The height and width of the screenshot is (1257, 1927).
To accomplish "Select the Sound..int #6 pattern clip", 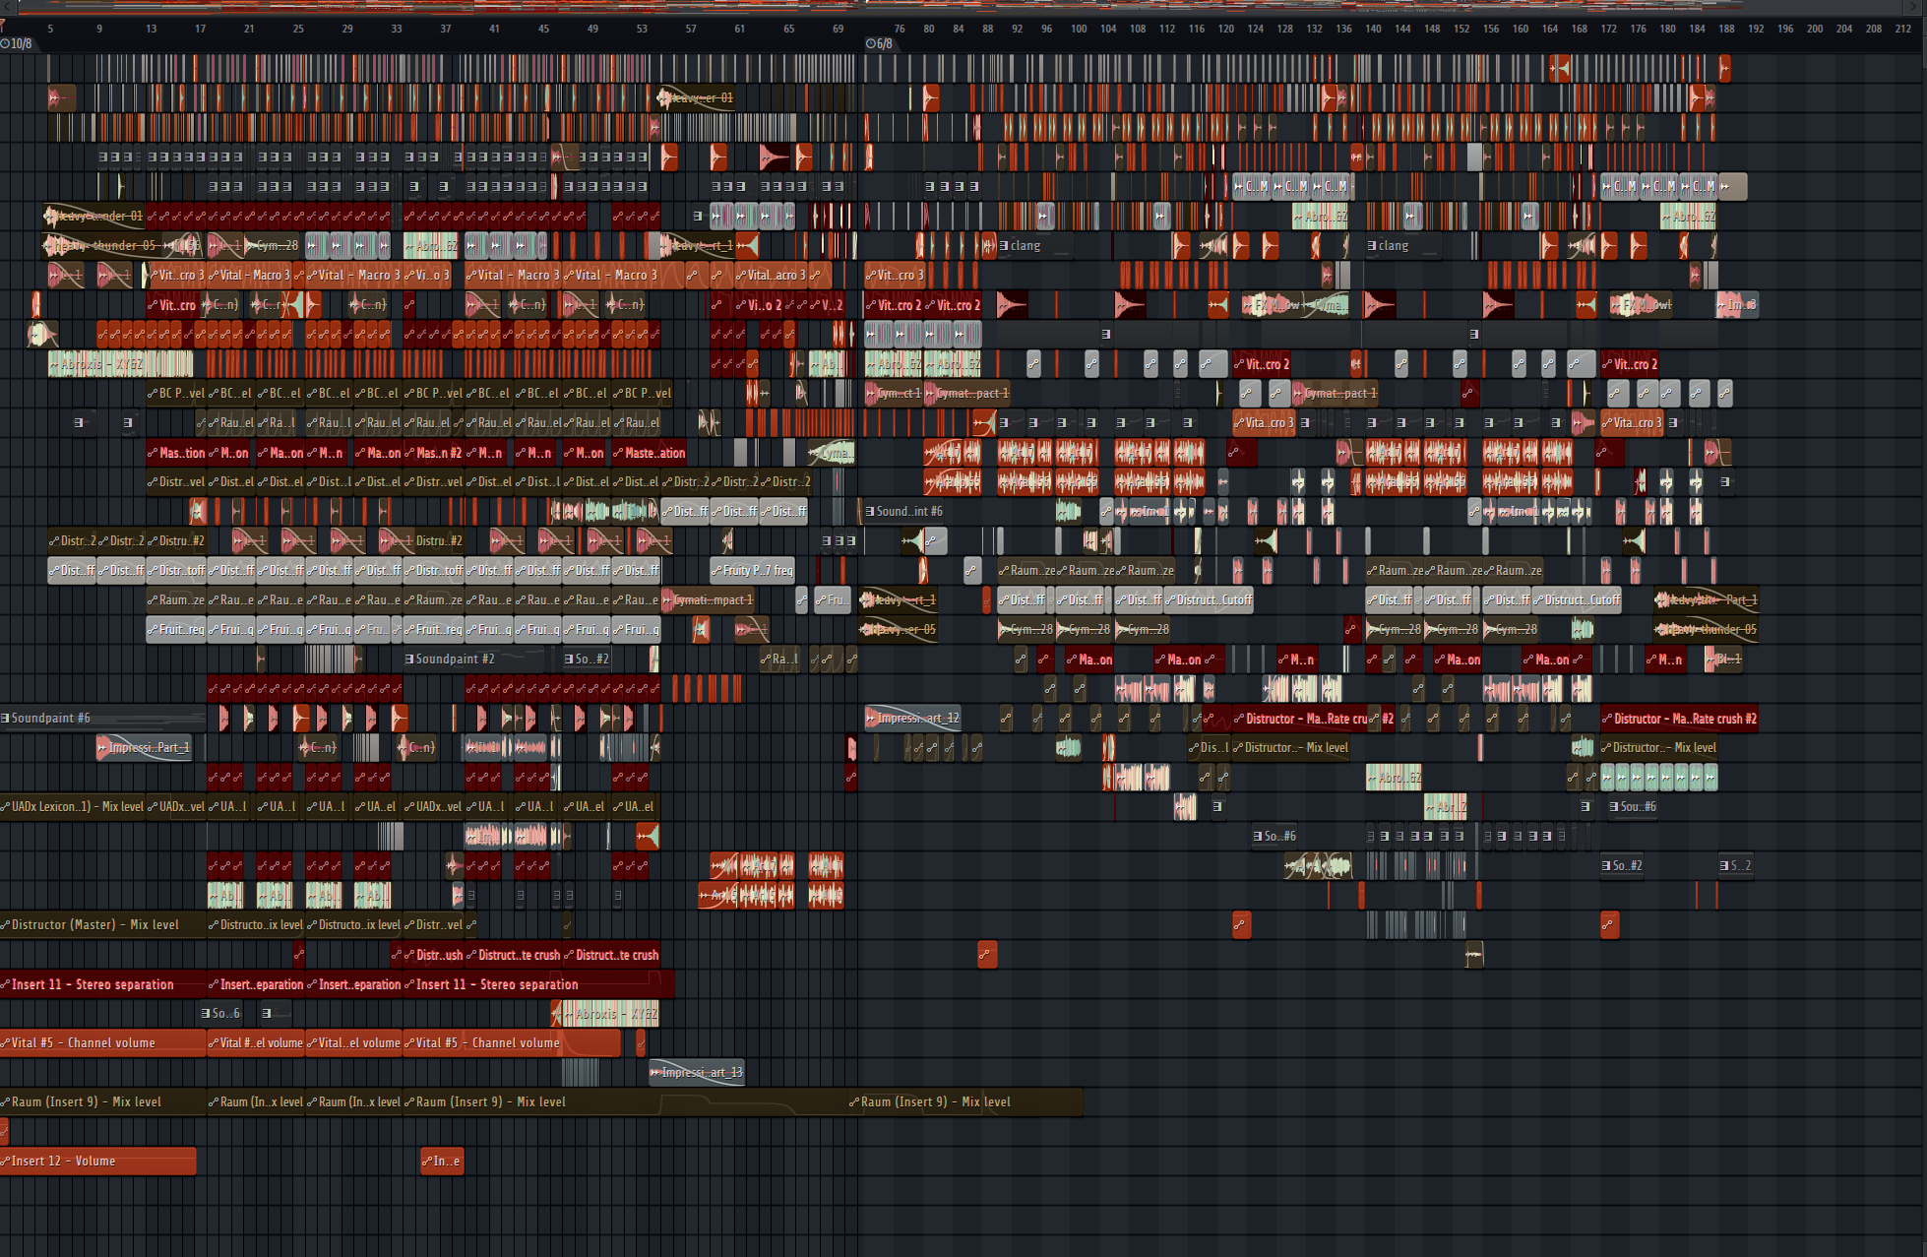I will click(x=905, y=512).
